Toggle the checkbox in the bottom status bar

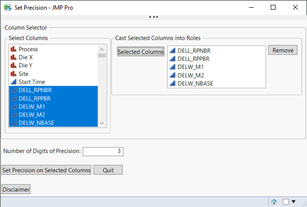(x=286, y=202)
